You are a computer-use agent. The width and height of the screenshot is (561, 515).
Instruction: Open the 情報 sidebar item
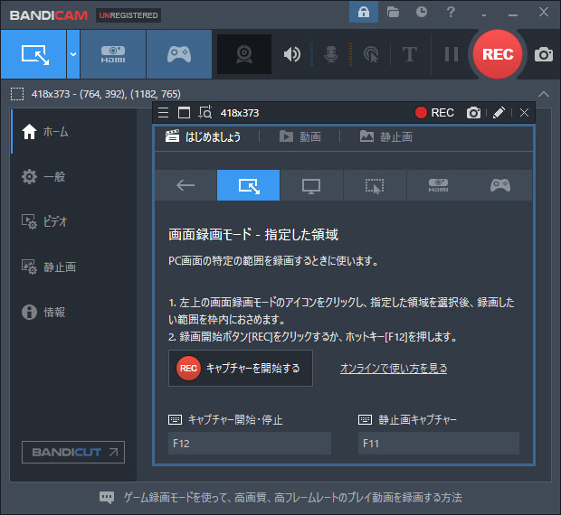[73, 312]
